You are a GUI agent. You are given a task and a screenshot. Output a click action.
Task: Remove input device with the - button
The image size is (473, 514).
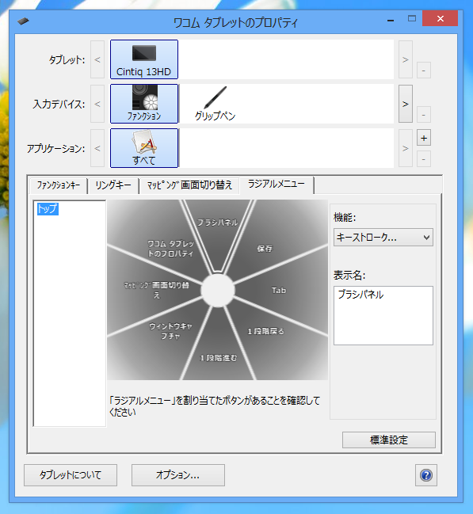pos(424,115)
